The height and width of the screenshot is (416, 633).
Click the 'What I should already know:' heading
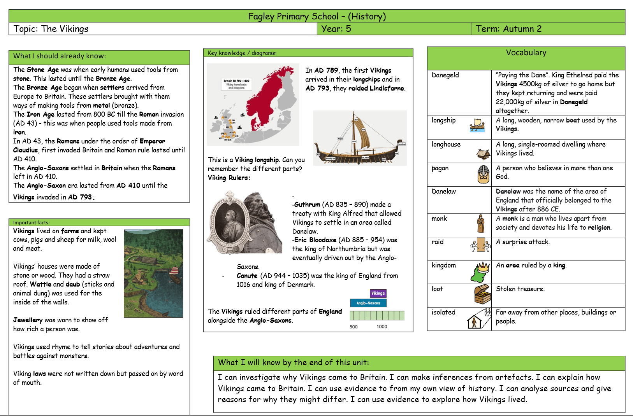(60, 56)
